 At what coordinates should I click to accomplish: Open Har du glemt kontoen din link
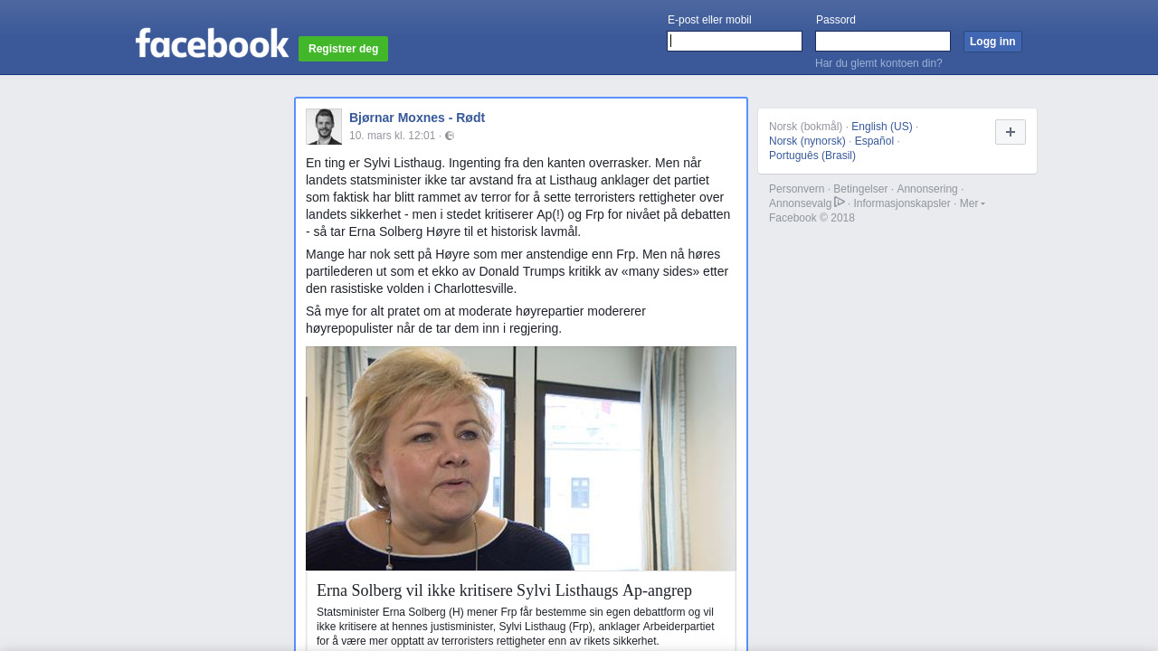(878, 63)
